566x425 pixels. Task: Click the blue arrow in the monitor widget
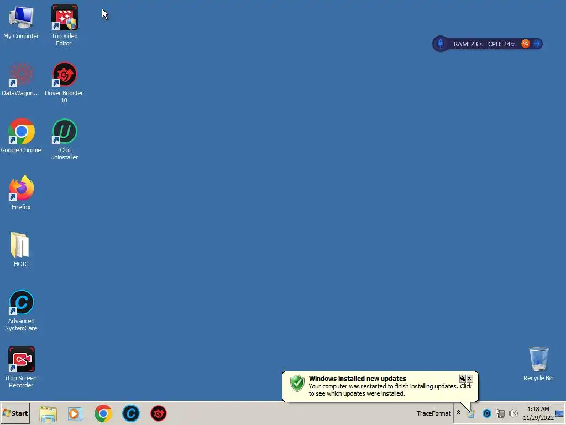point(537,44)
